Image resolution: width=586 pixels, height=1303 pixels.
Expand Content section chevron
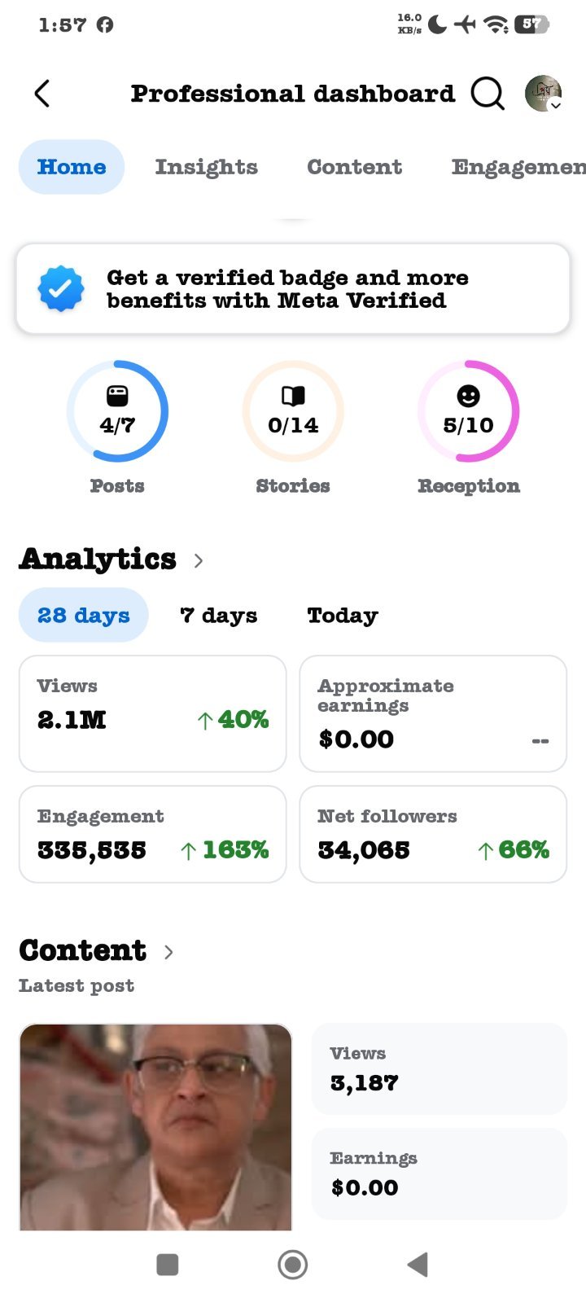(x=168, y=952)
